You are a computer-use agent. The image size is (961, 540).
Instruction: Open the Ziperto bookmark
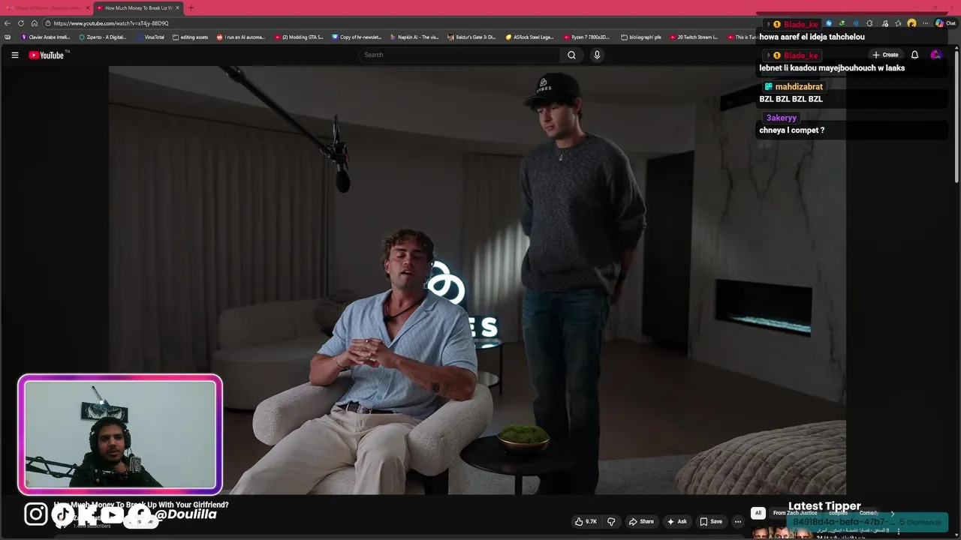[103, 37]
